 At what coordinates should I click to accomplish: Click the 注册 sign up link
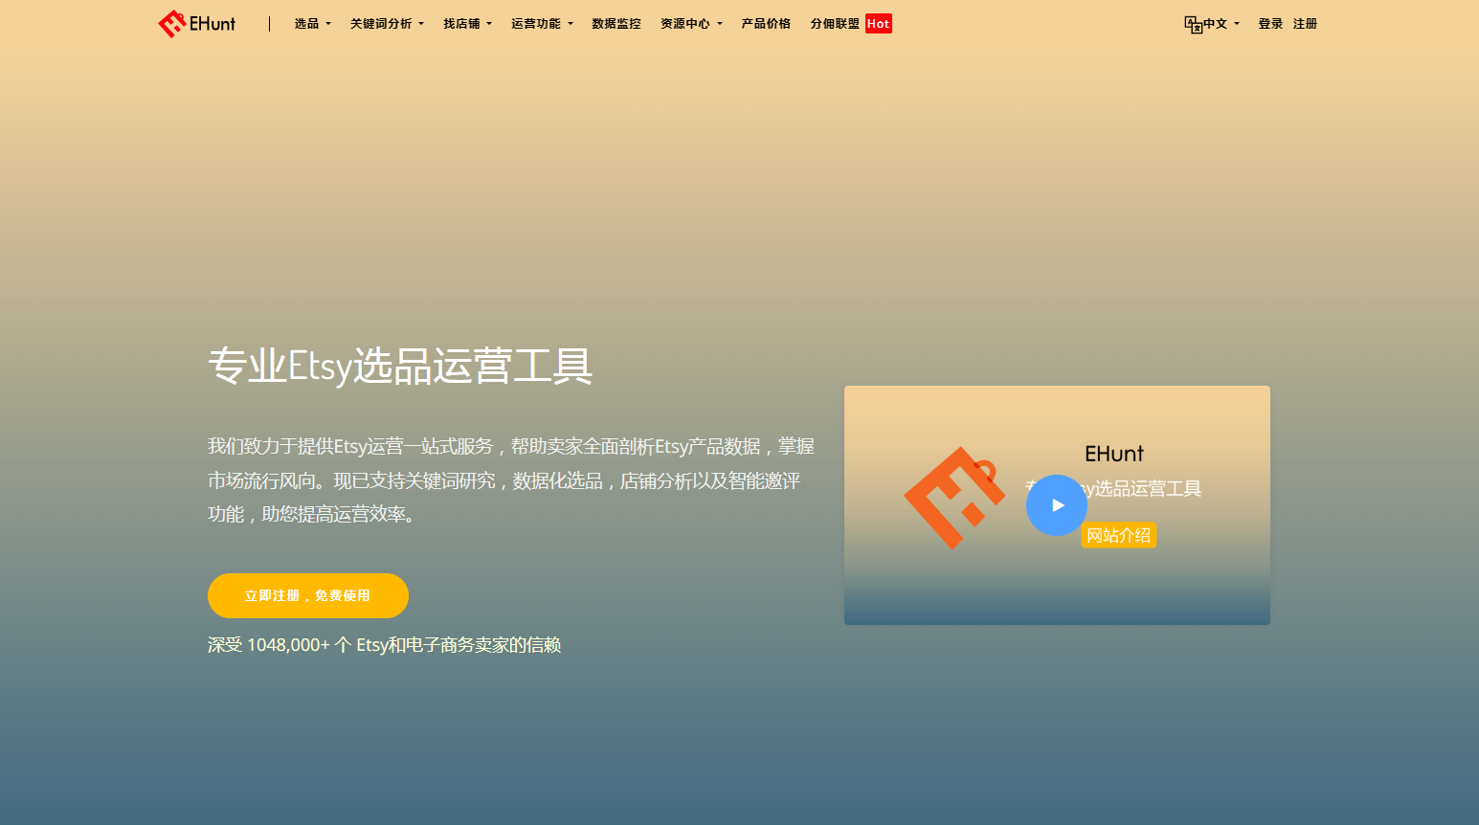[1305, 24]
